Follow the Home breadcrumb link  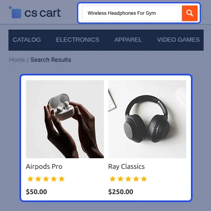(17, 60)
